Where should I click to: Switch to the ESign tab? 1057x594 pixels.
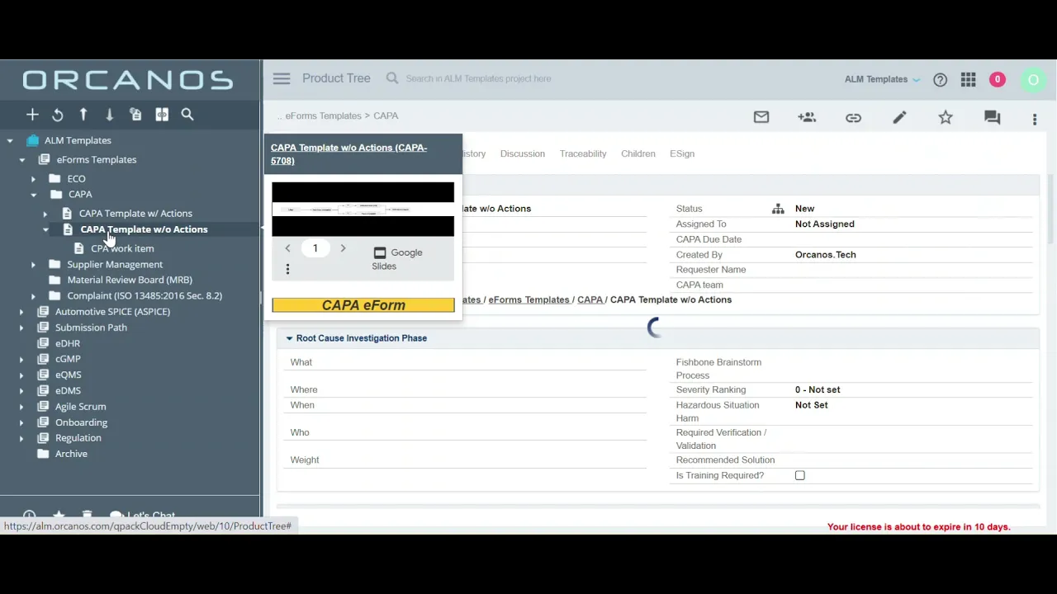coord(682,153)
